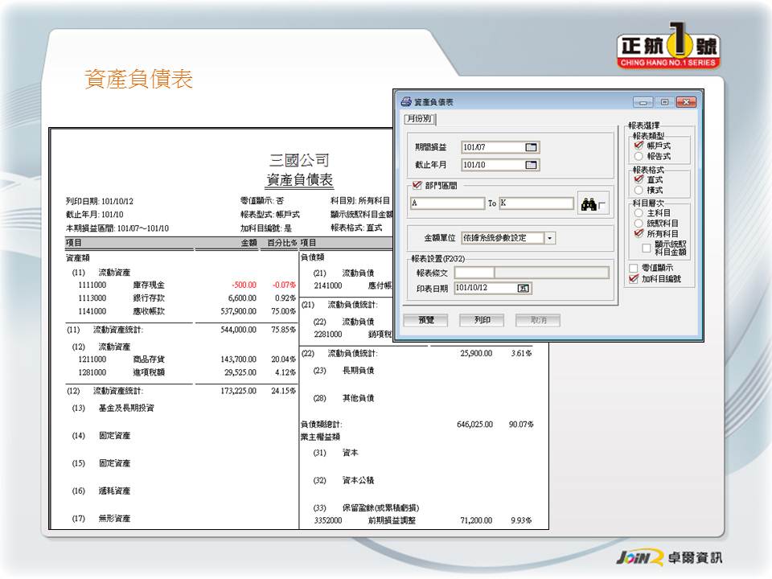772x579 pixels.
Task: Click the 正航1號 logo
Action: 668,50
